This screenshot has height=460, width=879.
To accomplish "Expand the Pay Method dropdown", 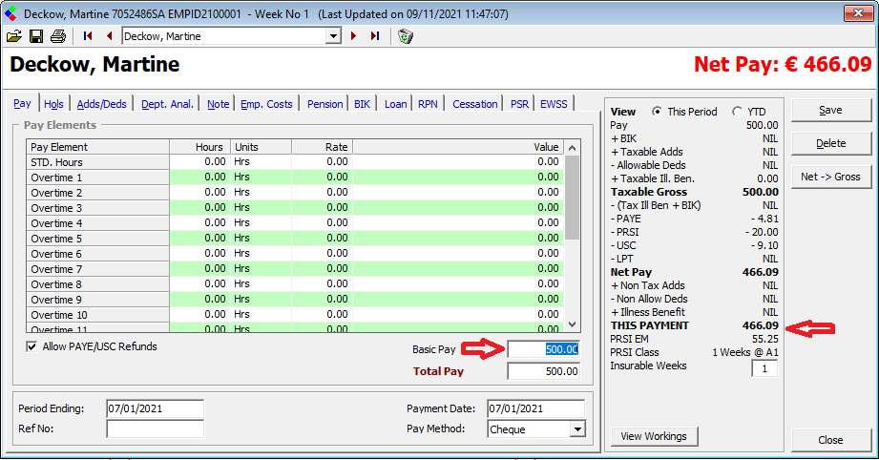I will [576, 429].
